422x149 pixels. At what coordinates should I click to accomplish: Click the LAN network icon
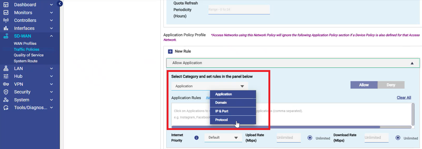point(6,69)
